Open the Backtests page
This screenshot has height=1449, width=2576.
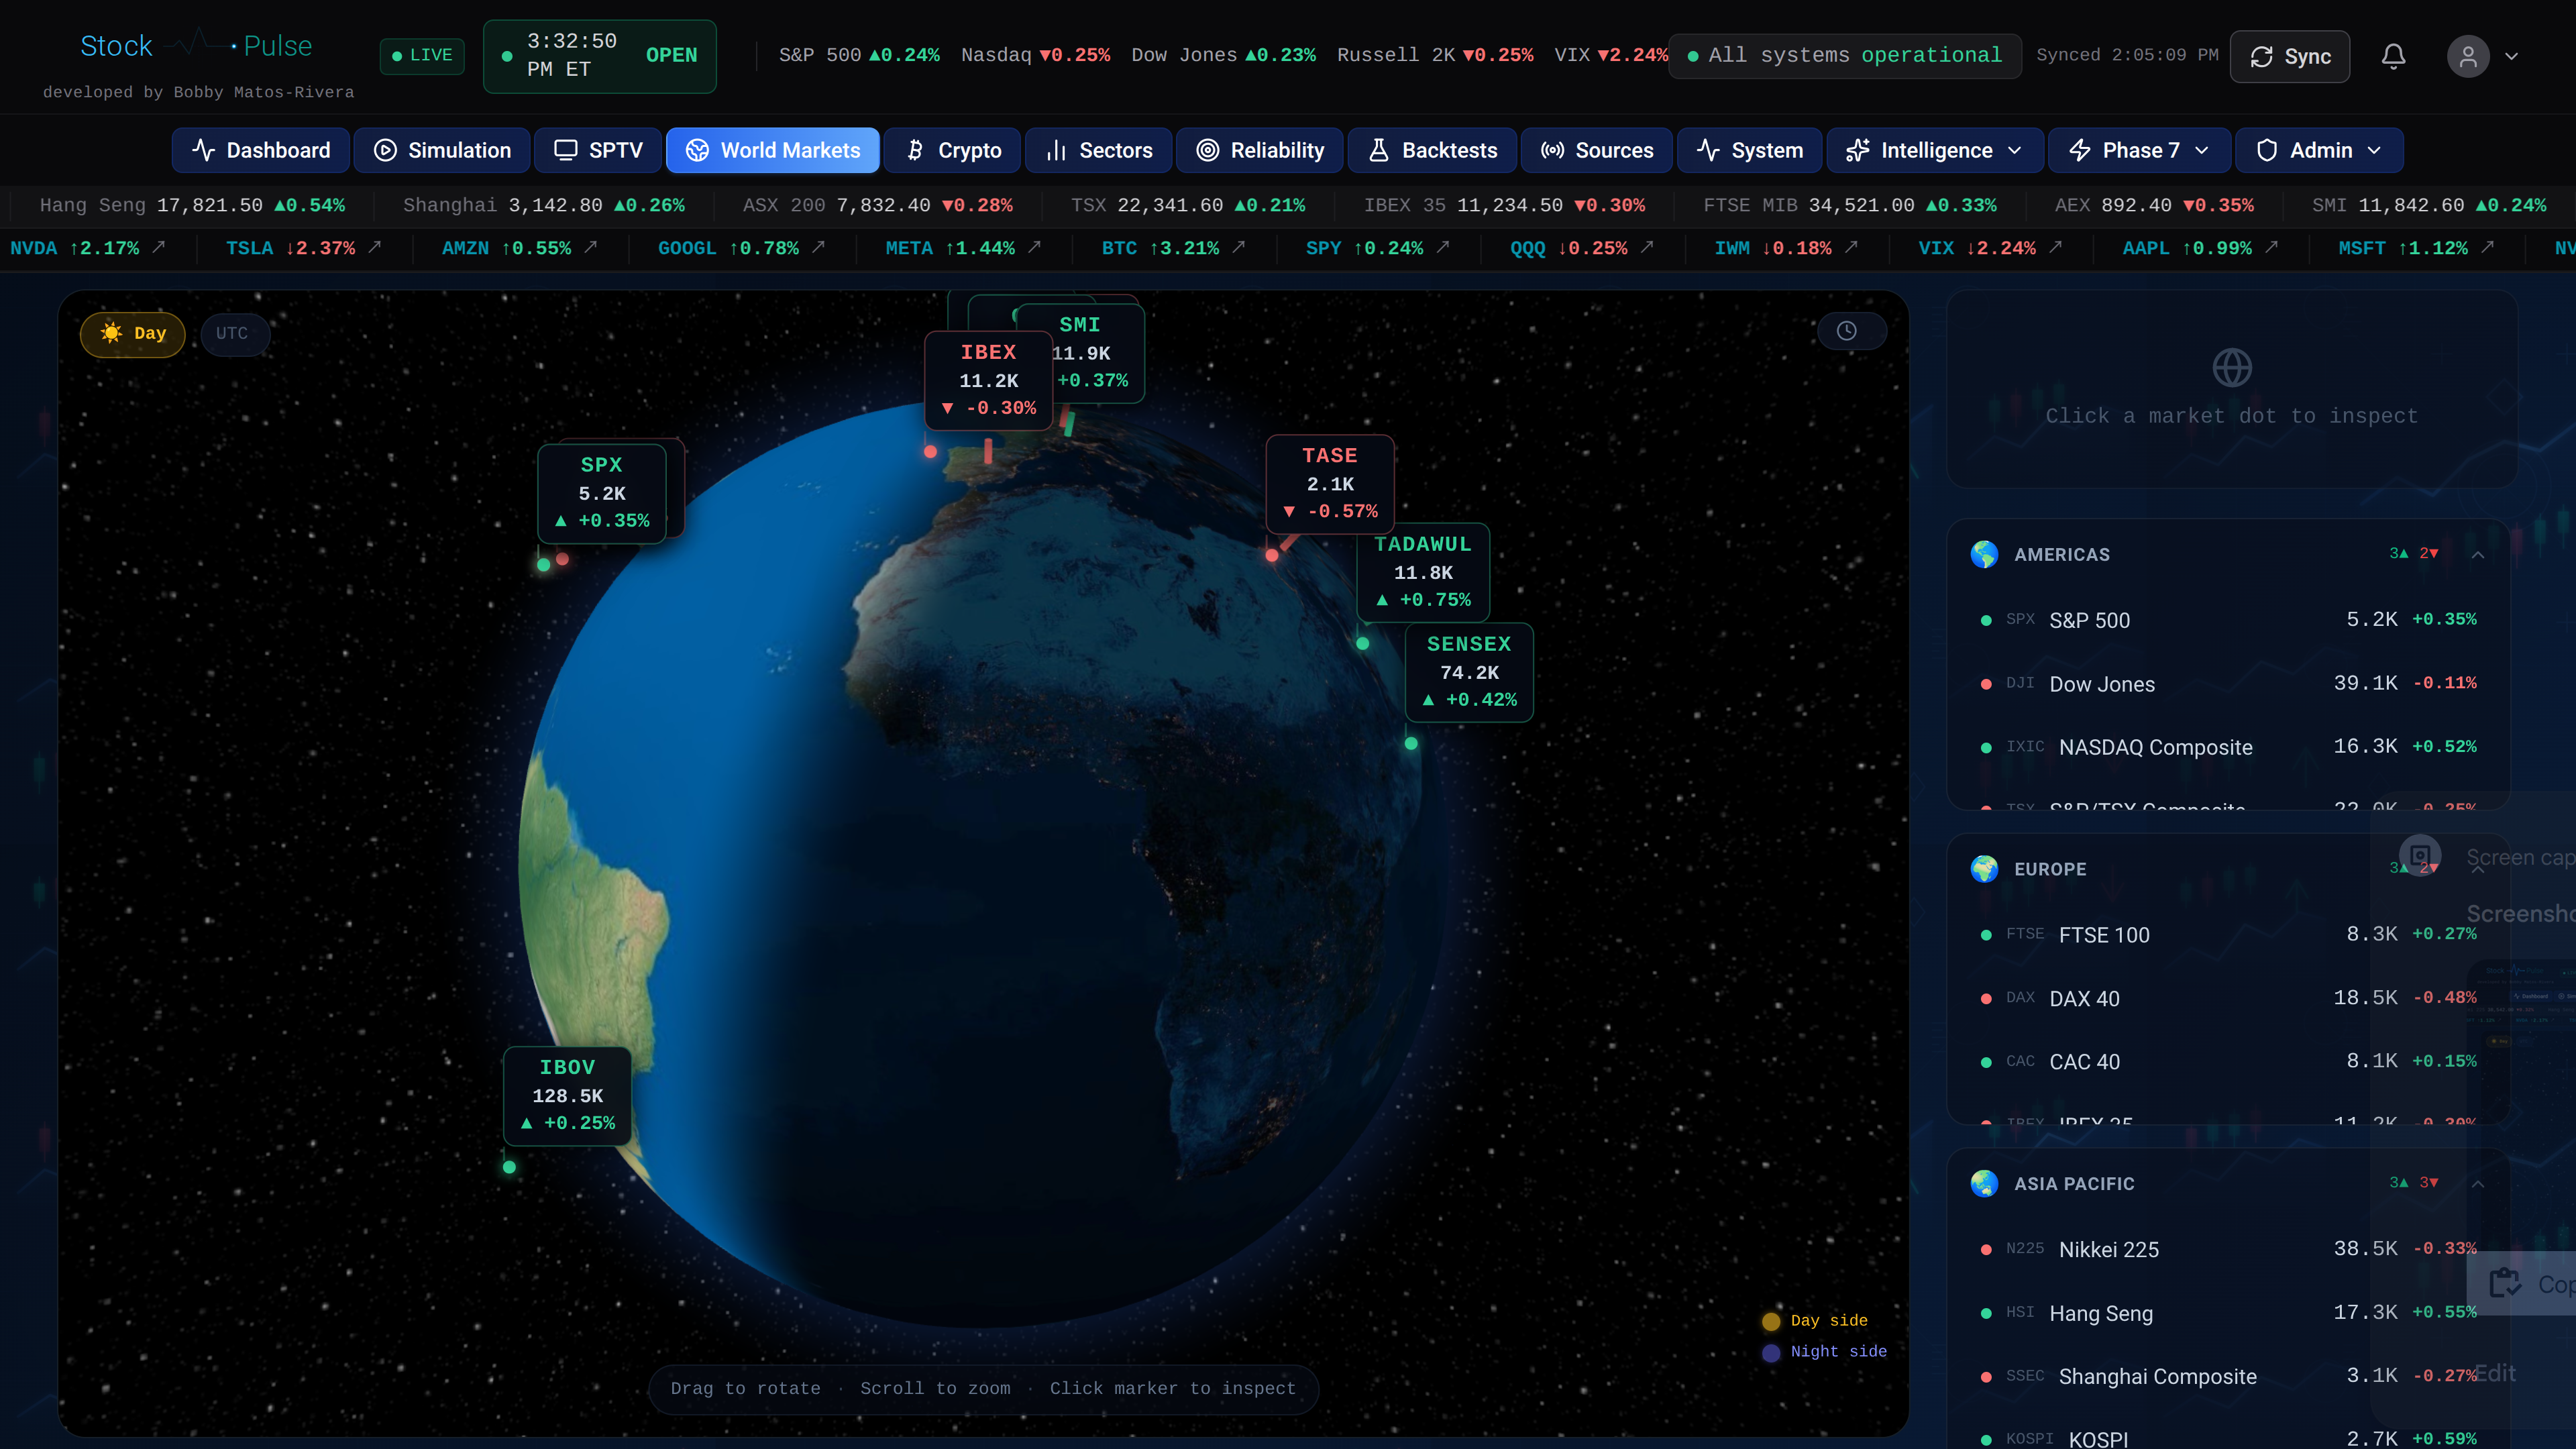(1431, 150)
